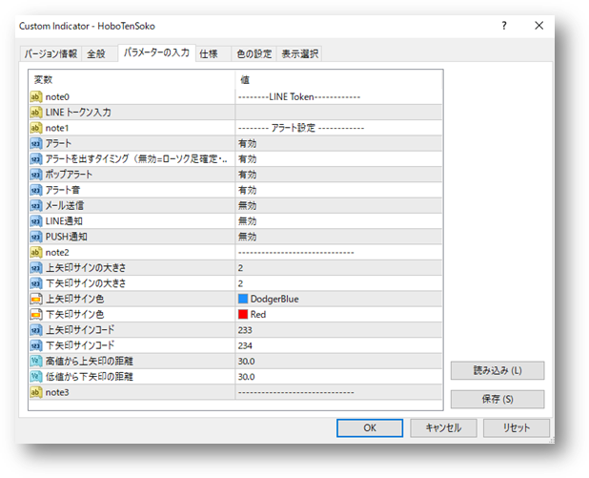Click the Red color swatch

tap(243, 315)
